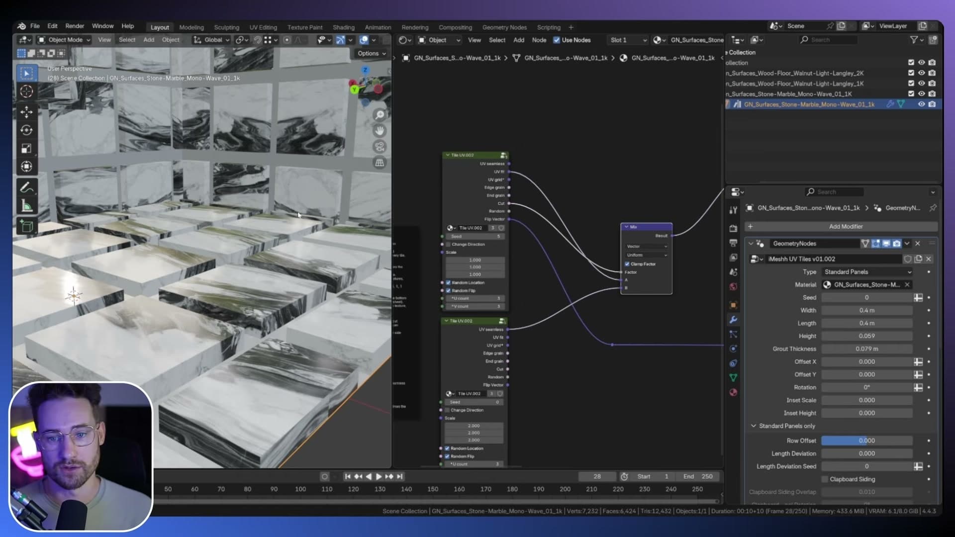Hide the Walnut-Light-Langley_2K collection in viewport
955x537 pixels.
(x=921, y=73)
